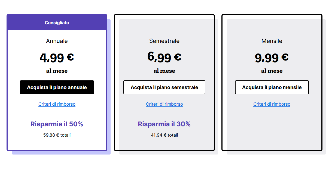The width and height of the screenshot is (335, 170).
Task: Click the 6,99 € price
Action: coord(164,57)
